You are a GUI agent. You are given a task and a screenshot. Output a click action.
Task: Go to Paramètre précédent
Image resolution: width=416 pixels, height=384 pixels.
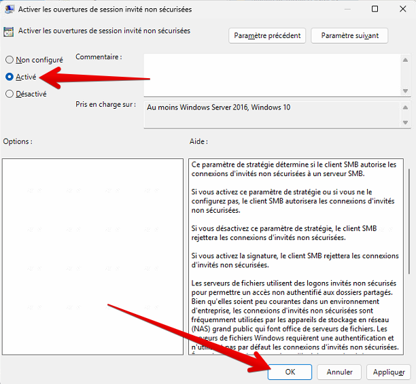click(x=267, y=35)
